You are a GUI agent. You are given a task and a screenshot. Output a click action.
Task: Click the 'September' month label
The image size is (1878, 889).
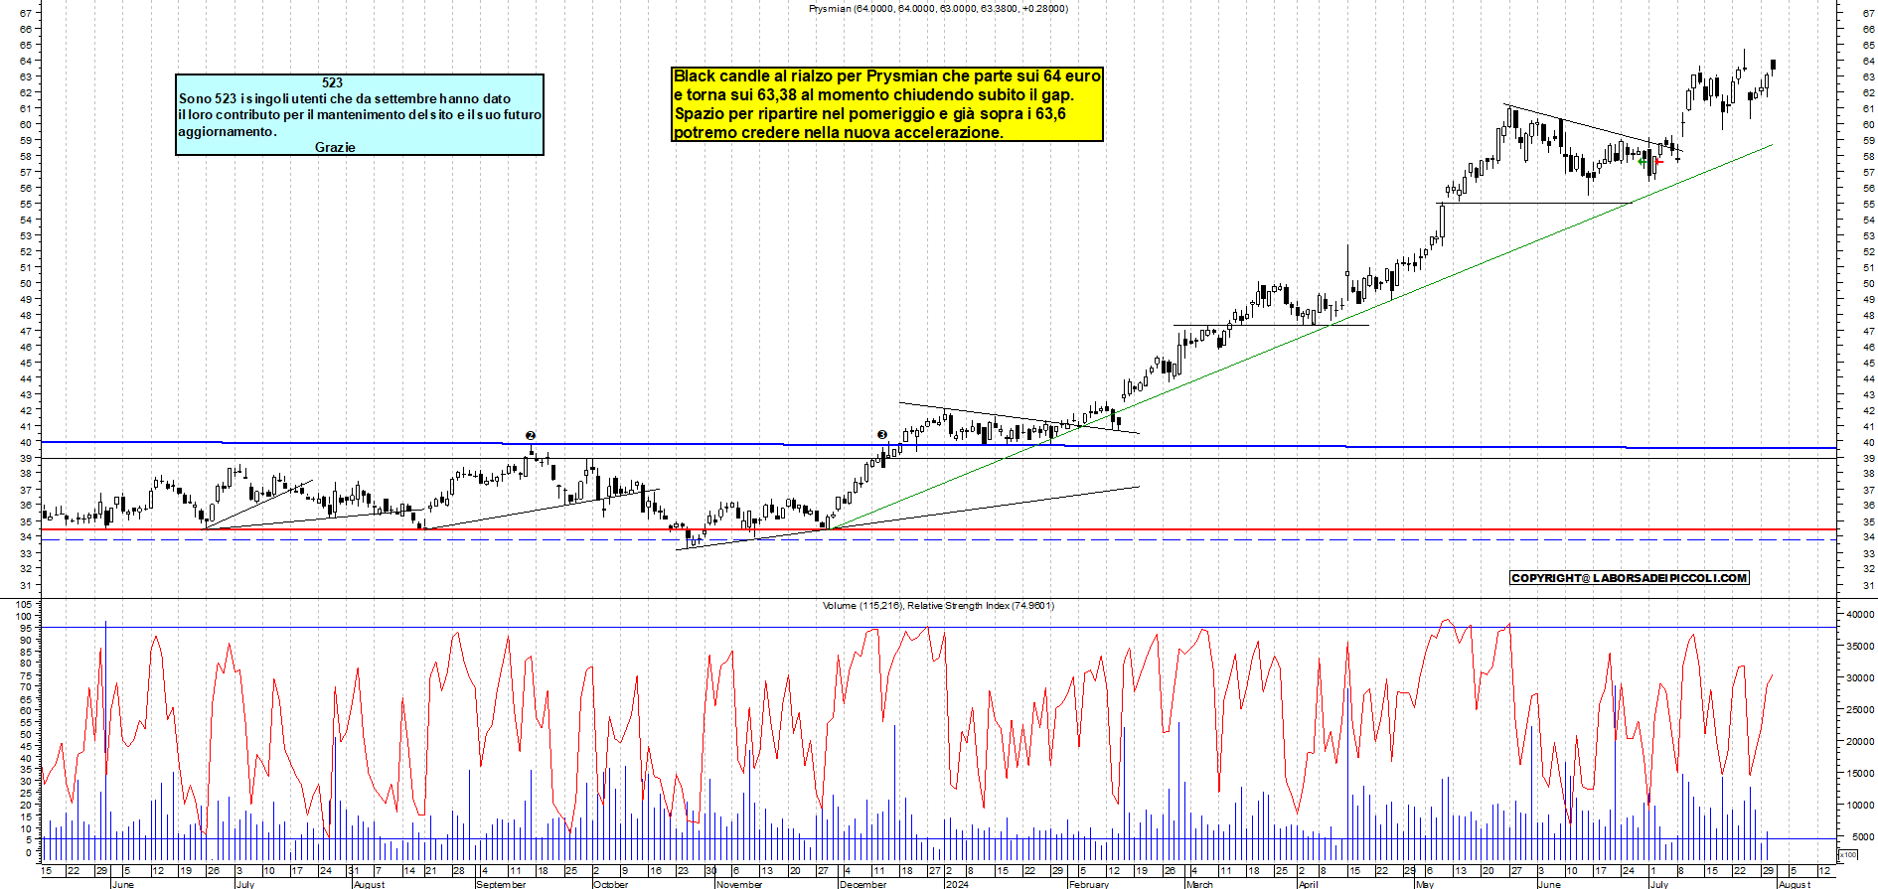[502, 884]
